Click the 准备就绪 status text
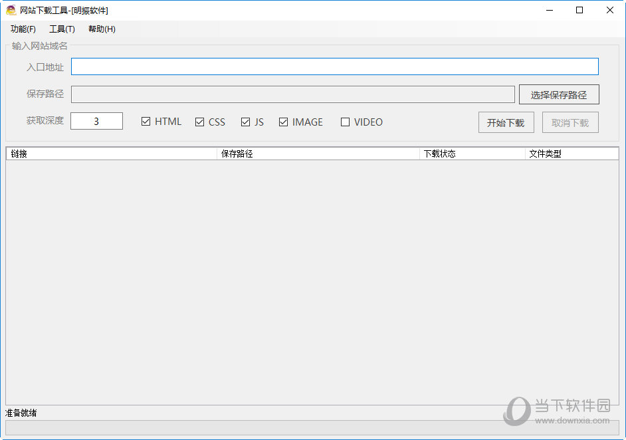 pyautogui.click(x=21, y=413)
